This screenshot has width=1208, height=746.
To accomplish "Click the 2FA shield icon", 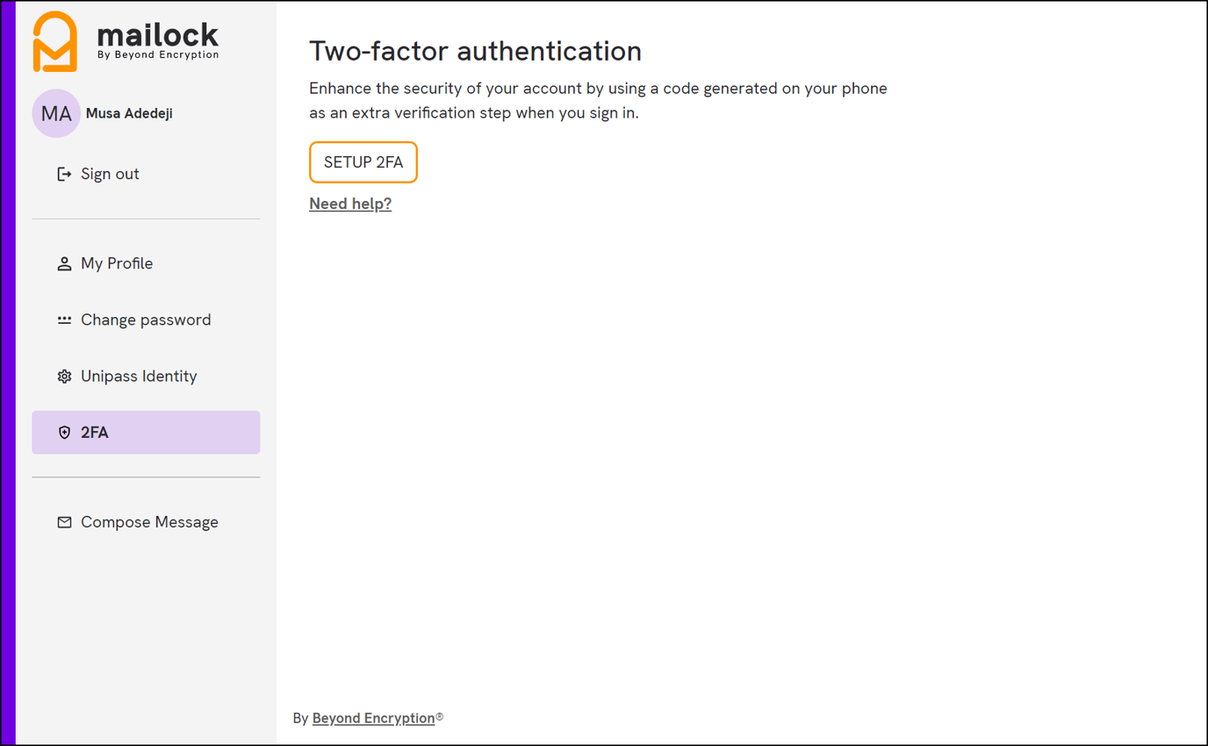I will 64,432.
